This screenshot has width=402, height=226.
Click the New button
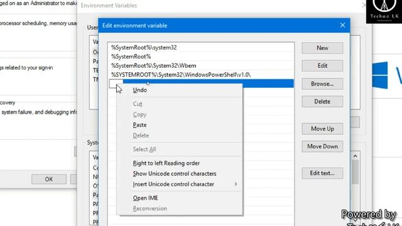click(x=322, y=48)
